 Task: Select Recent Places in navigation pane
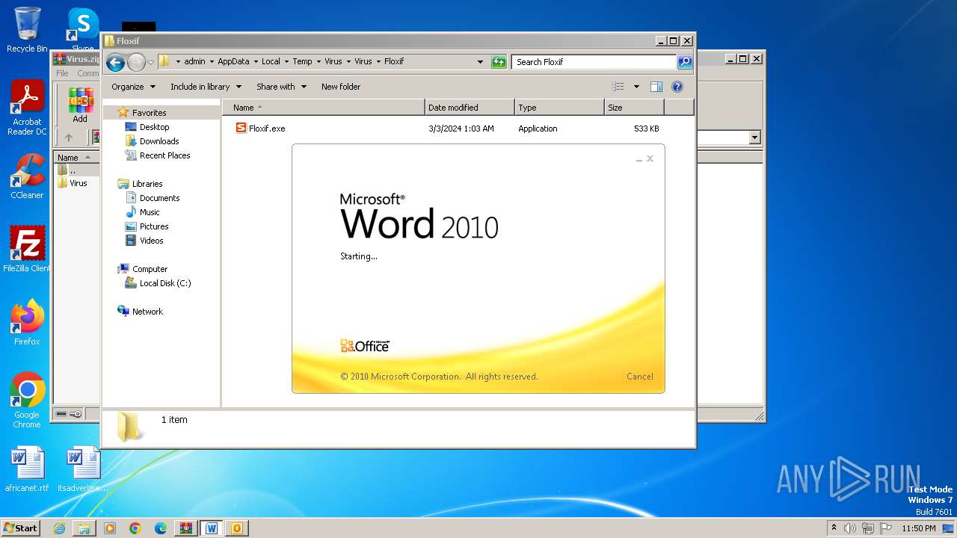164,155
